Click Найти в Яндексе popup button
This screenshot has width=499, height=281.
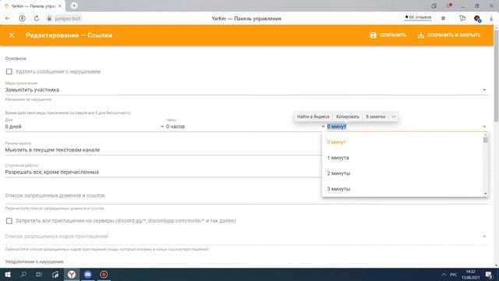coord(313,116)
